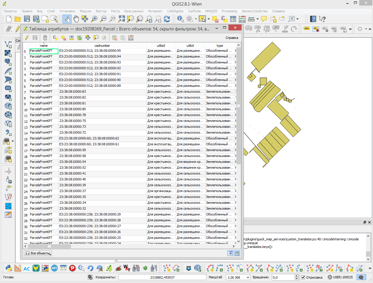Open the select features tool dropdown arrow
The image size is (373, 283).
click(x=208, y=19)
